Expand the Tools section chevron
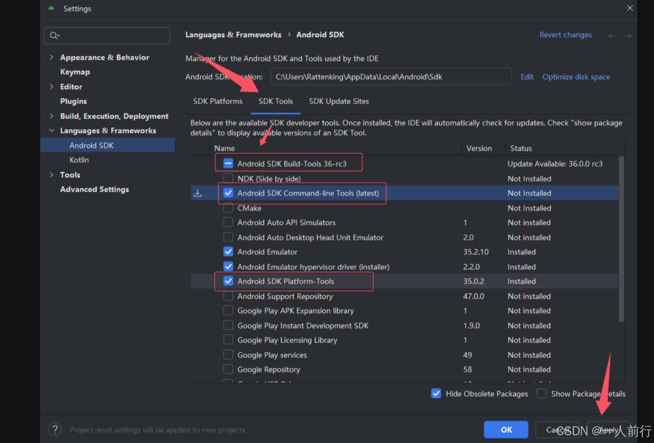 point(51,175)
